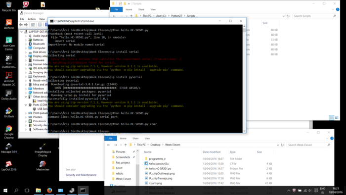Open the Action Center notifications icon
346x195 pixels.
click(x=316, y=191)
